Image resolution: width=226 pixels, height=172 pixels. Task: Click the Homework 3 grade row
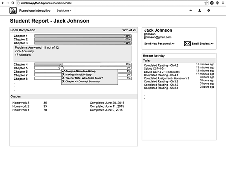coord(68,103)
